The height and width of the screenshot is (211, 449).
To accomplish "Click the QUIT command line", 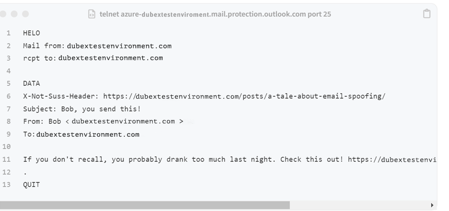I will click(32, 185).
